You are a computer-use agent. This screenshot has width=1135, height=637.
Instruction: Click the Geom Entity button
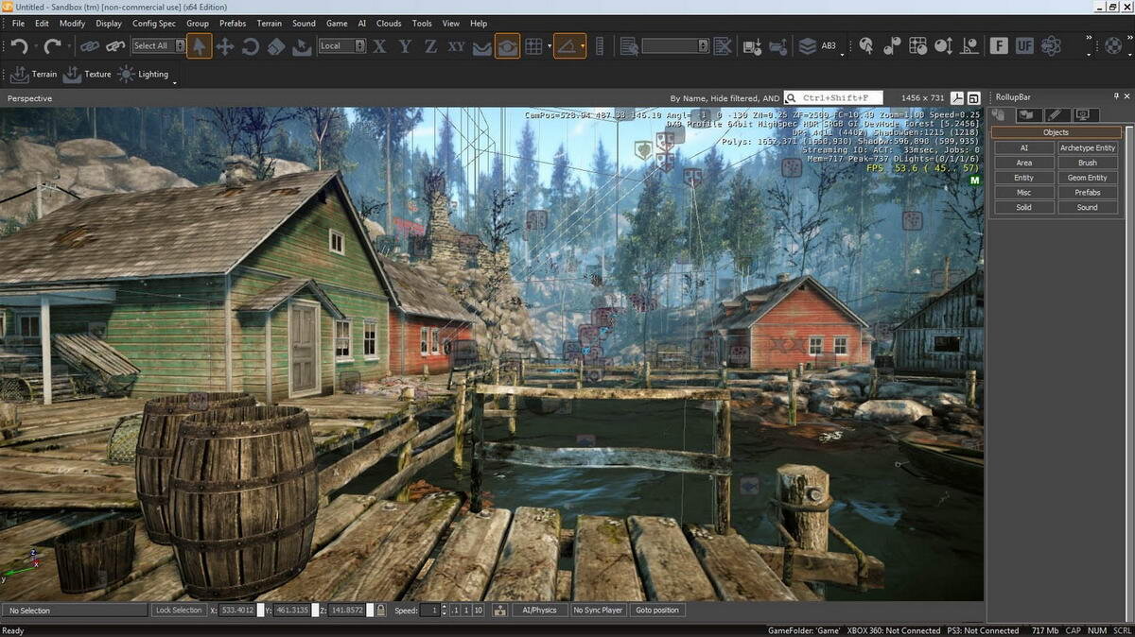(1088, 178)
